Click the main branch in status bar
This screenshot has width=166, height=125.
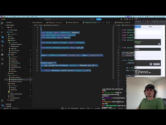pos(6,108)
